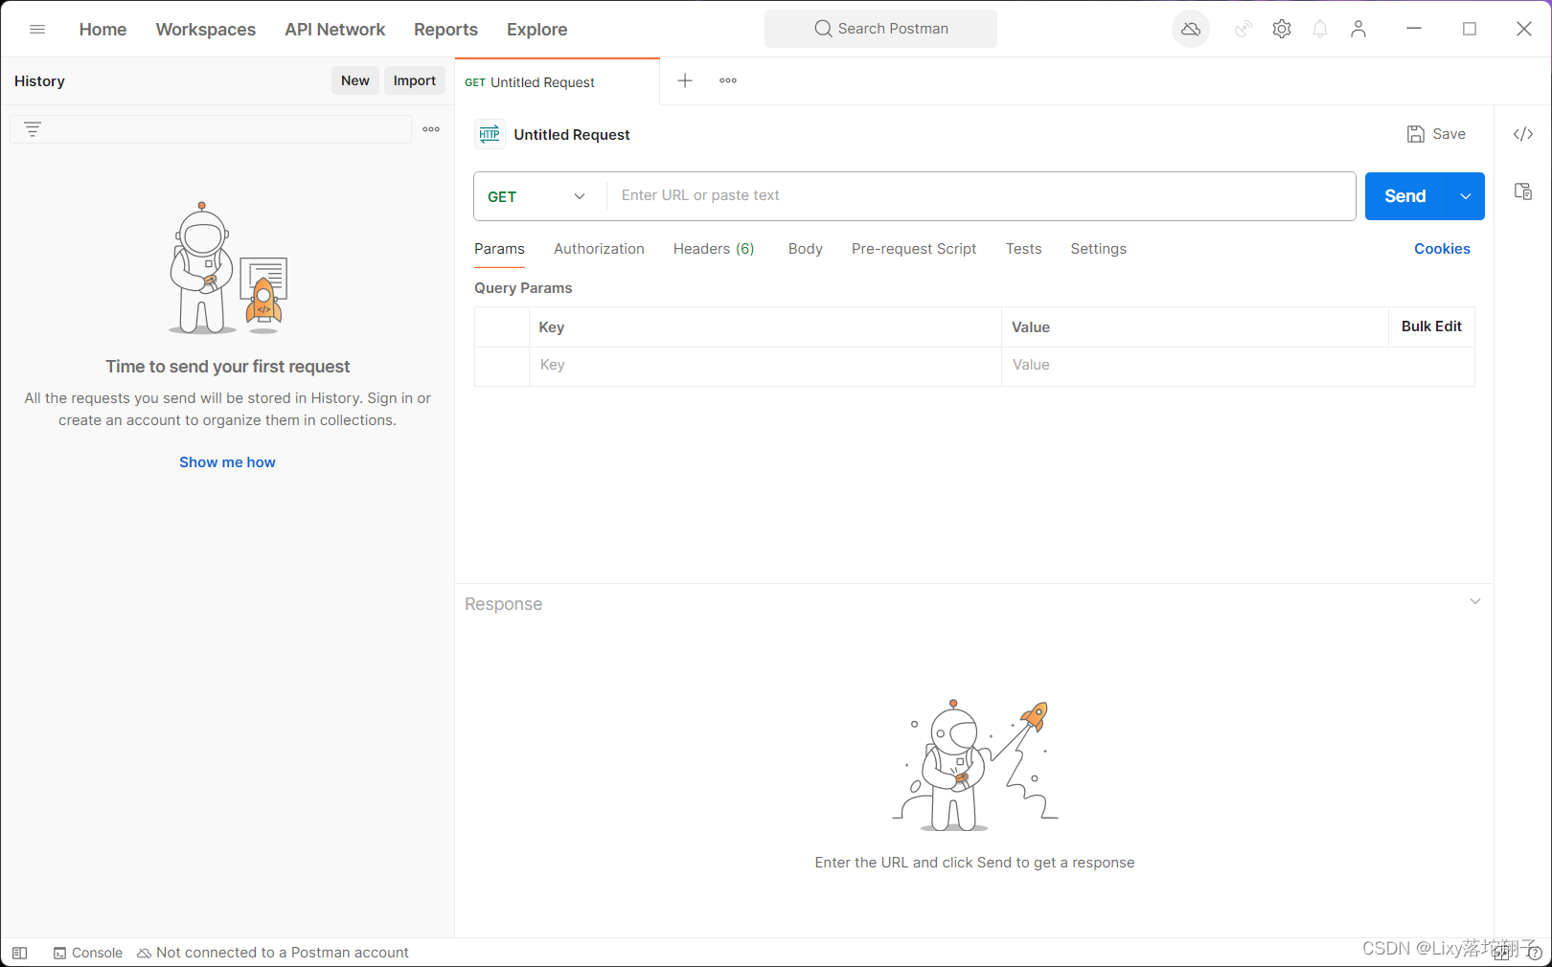Click Not connected to a Postman account
The height and width of the screenshot is (967, 1552).
pos(273,953)
